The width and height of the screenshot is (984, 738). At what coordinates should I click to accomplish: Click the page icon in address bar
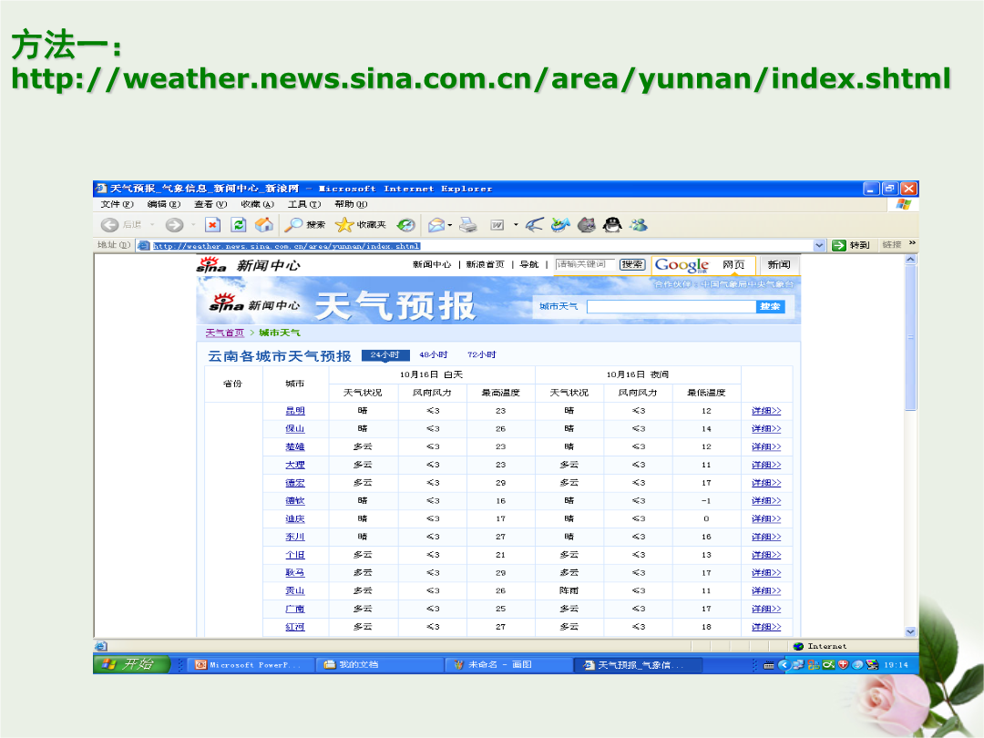(143, 245)
